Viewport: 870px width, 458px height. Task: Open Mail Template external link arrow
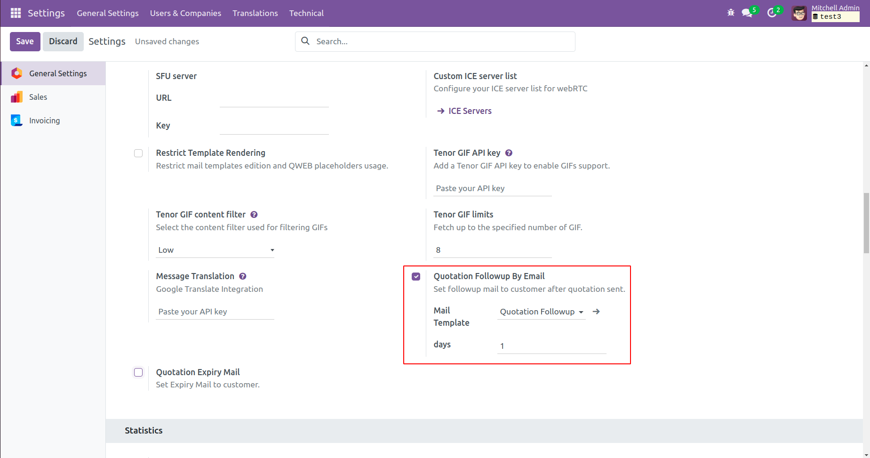click(596, 312)
